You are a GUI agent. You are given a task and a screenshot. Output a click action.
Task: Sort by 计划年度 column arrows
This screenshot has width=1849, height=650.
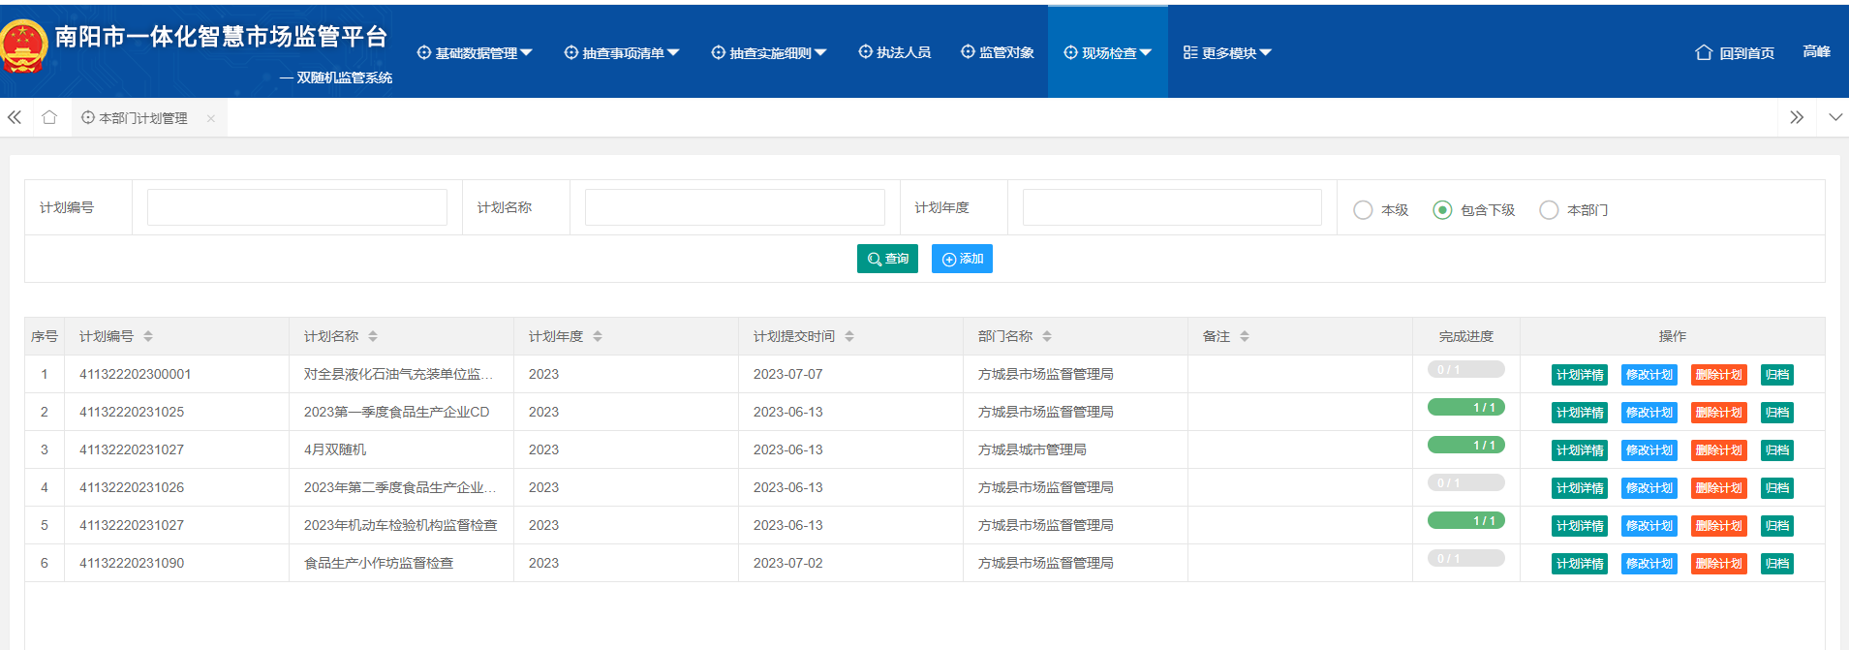coord(598,336)
